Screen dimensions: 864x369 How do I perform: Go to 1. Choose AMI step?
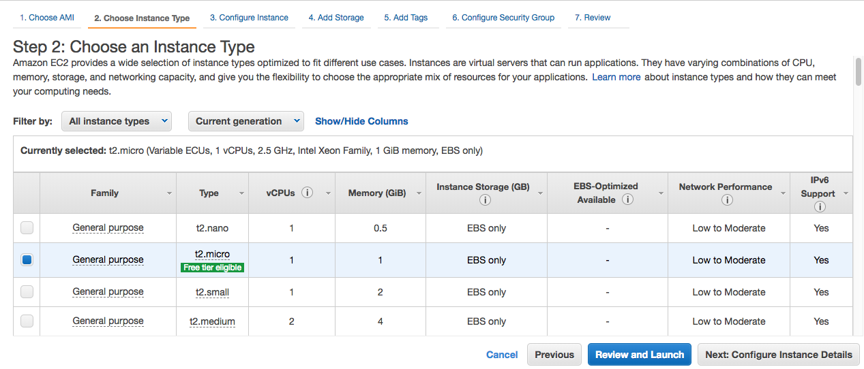pyautogui.click(x=47, y=18)
